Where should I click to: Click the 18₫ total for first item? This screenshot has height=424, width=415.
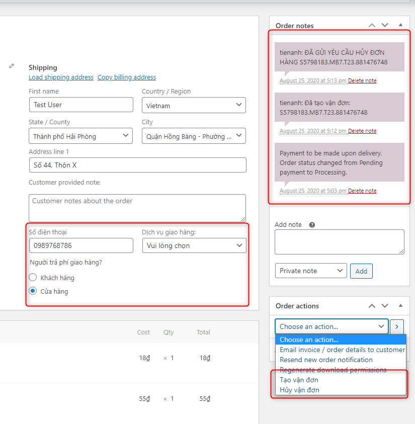205,358
